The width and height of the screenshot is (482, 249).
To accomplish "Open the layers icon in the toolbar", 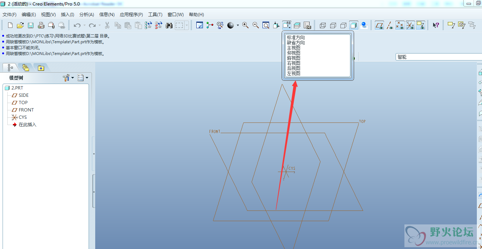I will point(297,25).
